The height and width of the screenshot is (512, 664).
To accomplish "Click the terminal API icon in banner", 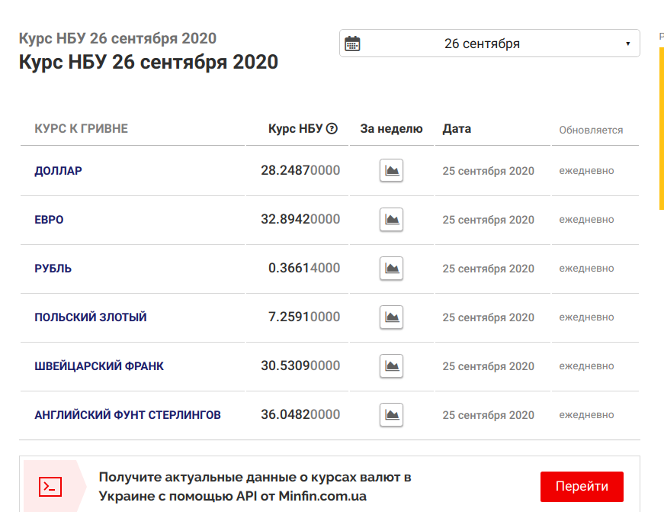I will [x=50, y=487].
